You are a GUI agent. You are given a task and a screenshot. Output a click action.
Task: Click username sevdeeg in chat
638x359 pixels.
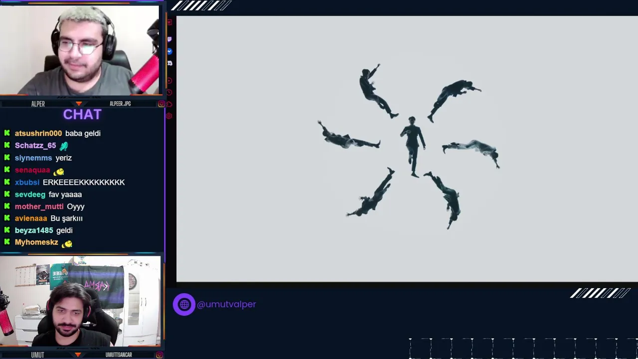click(x=30, y=194)
